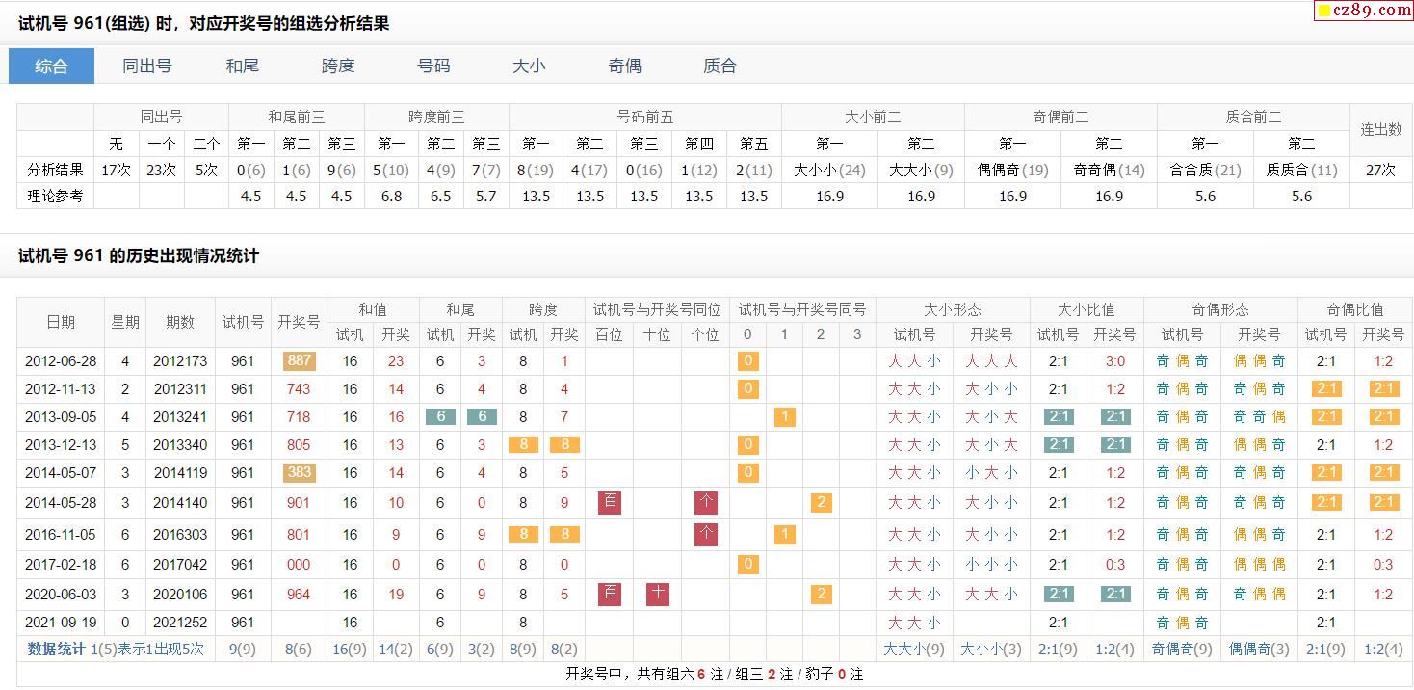The height and width of the screenshot is (690, 1414).
Task: Click the orange 1 badge in row 2013241
Action: 784,417
